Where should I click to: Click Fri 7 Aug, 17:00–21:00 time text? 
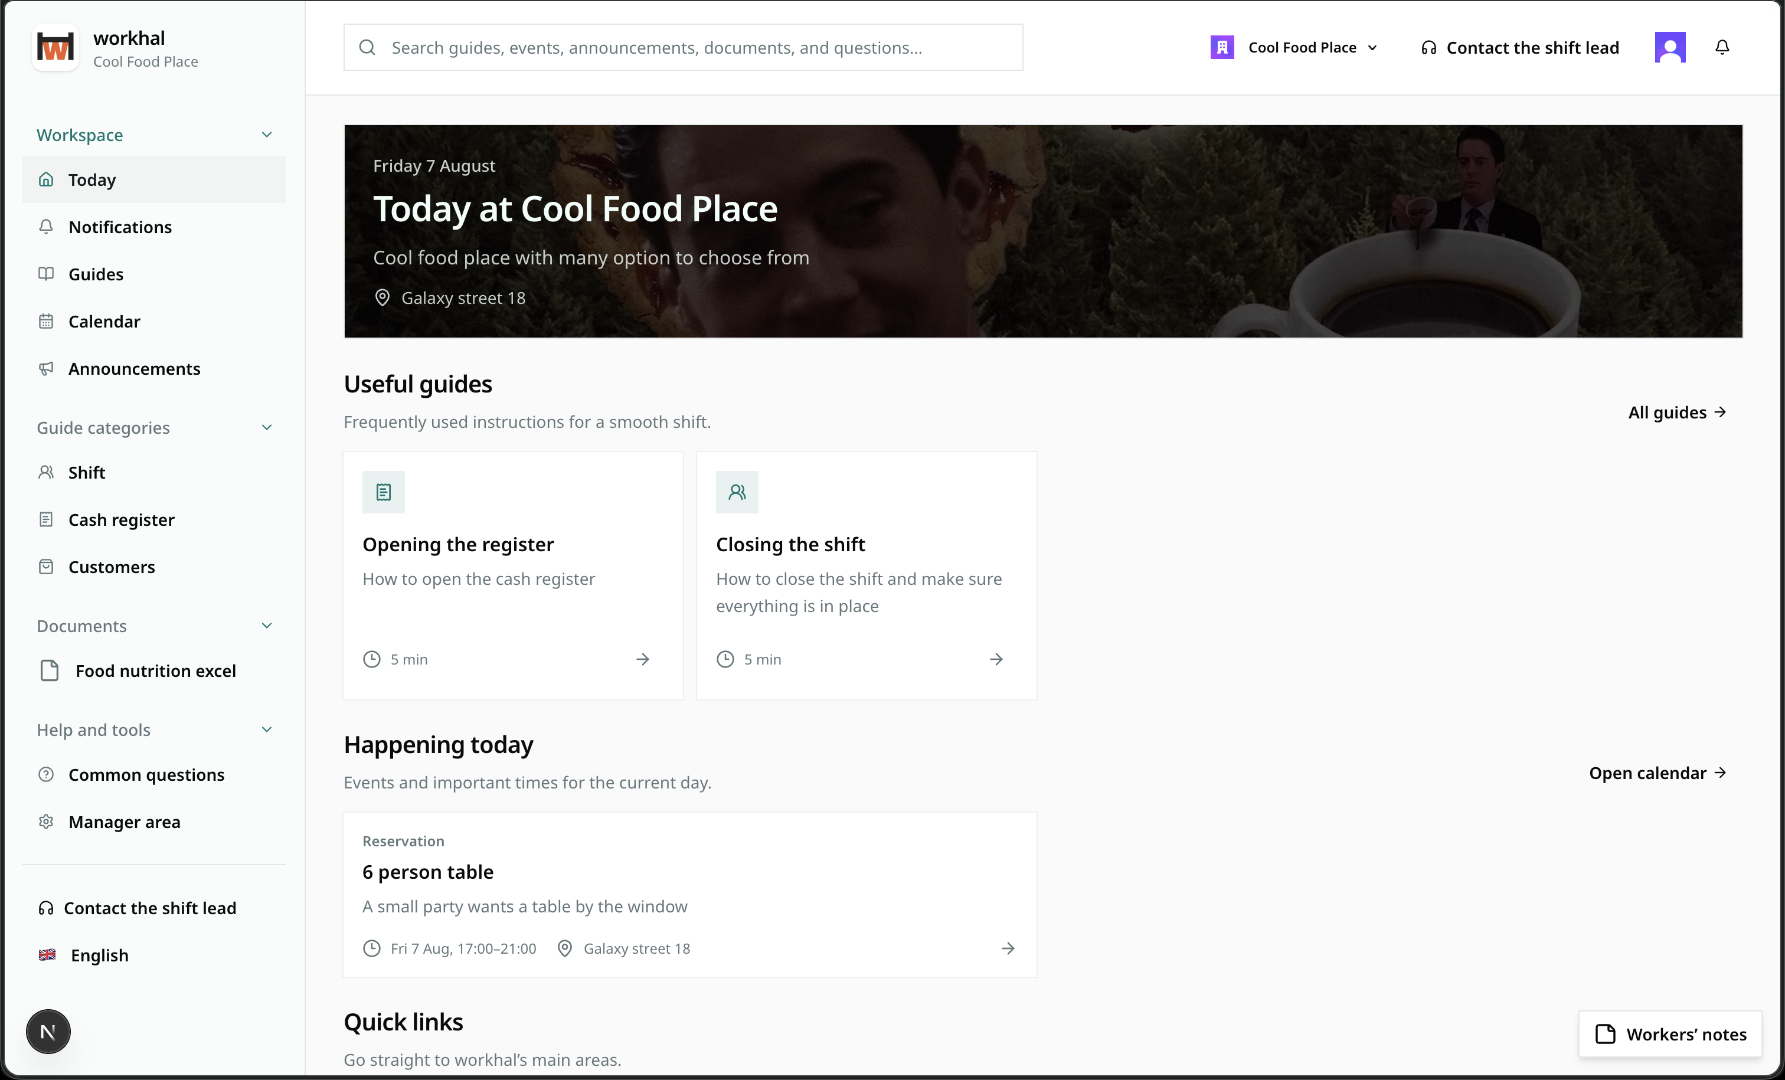coord(463,948)
